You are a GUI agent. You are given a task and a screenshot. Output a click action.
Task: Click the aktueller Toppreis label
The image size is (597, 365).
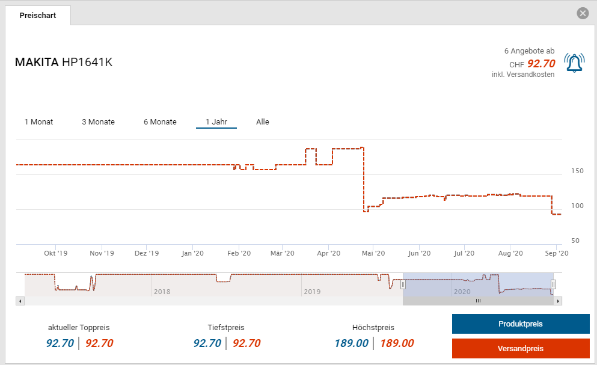pyautogui.click(x=79, y=327)
